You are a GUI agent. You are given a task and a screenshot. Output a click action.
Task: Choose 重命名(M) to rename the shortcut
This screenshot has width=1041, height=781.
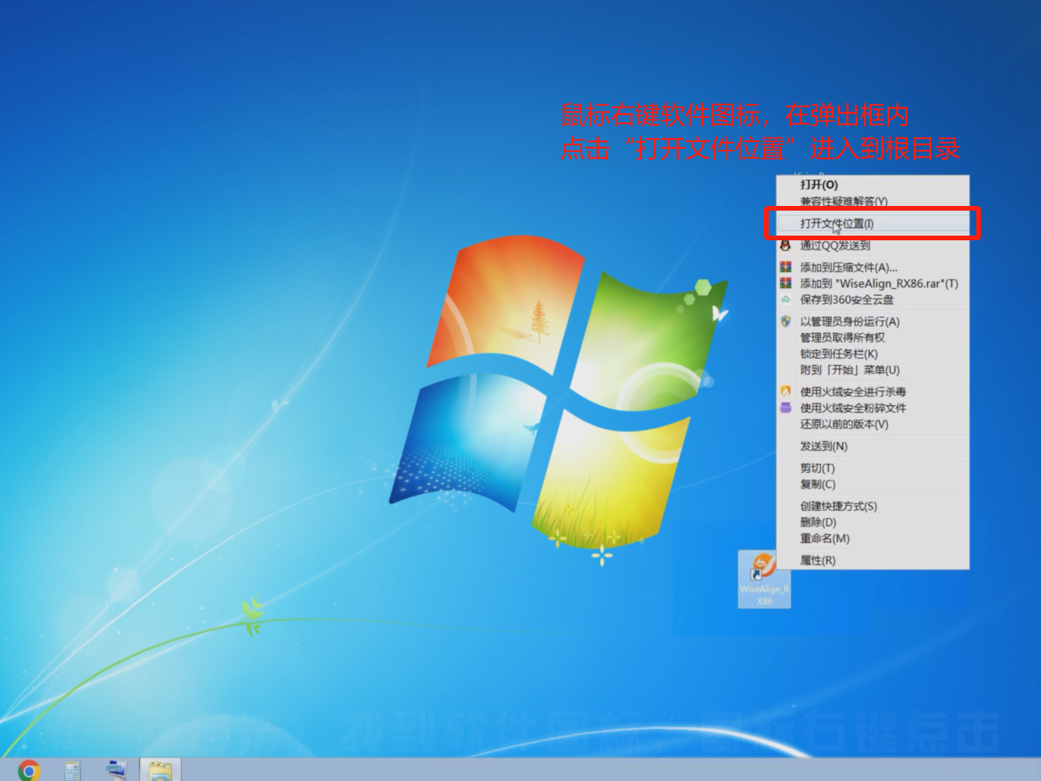[x=824, y=538]
